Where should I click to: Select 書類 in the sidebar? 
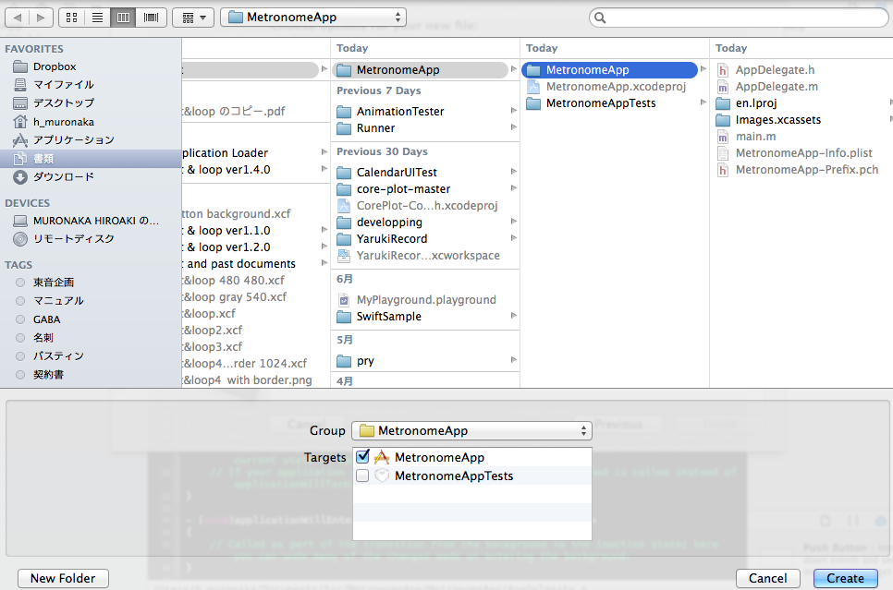pos(92,159)
